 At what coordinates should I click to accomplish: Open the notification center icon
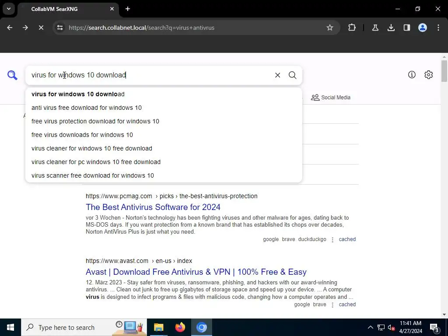[434, 327]
